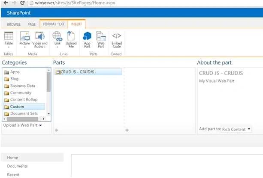This screenshot has width=263, height=178.
Task: Click My Visual Web Part description
Action: click(x=217, y=81)
